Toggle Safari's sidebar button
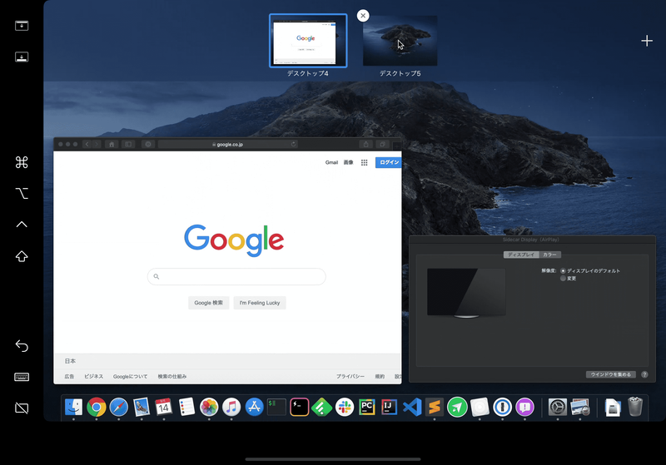Image resolution: width=666 pixels, height=465 pixels. (128, 144)
